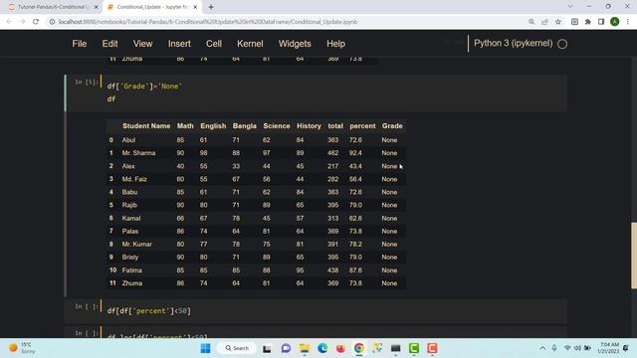Image resolution: width=637 pixels, height=358 pixels.
Task: Open the Insert menu
Action: pos(179,44)
